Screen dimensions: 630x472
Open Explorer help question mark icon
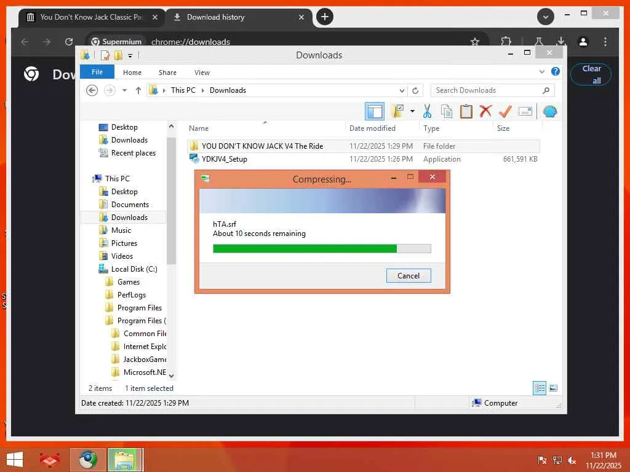tap(556, 71)
